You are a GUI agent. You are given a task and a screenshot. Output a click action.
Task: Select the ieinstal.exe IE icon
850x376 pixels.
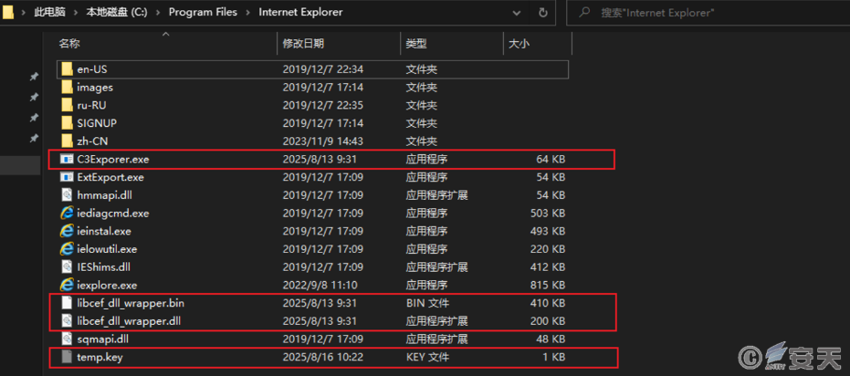point(67,231)
